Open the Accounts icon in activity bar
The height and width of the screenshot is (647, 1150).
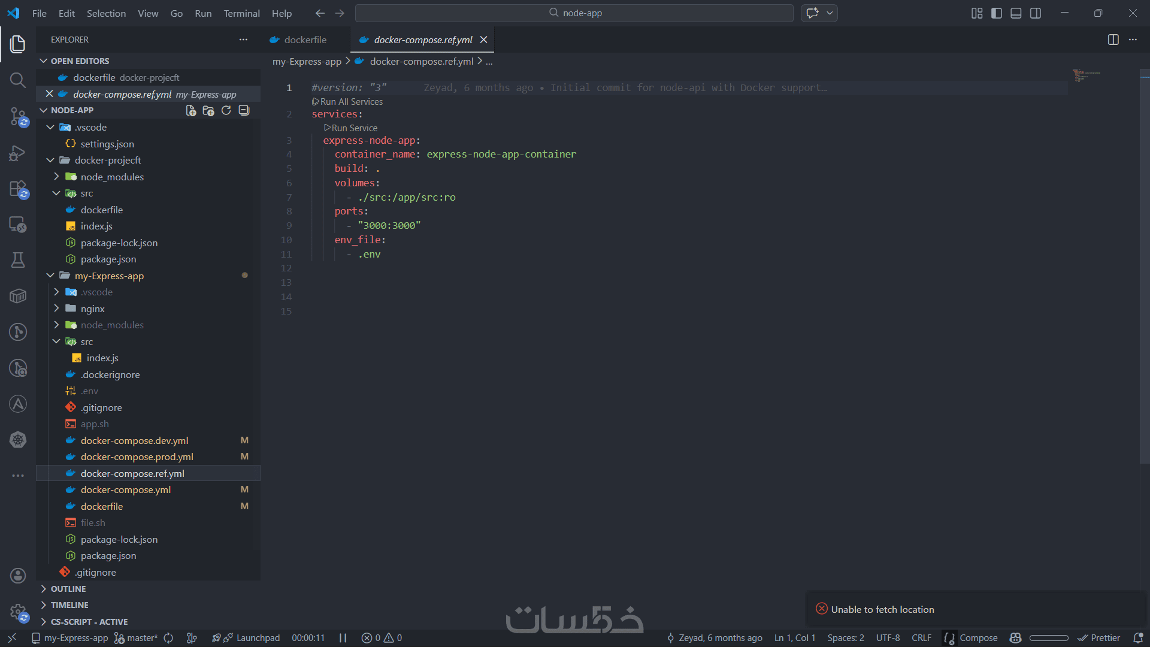(x=18, y=576)
